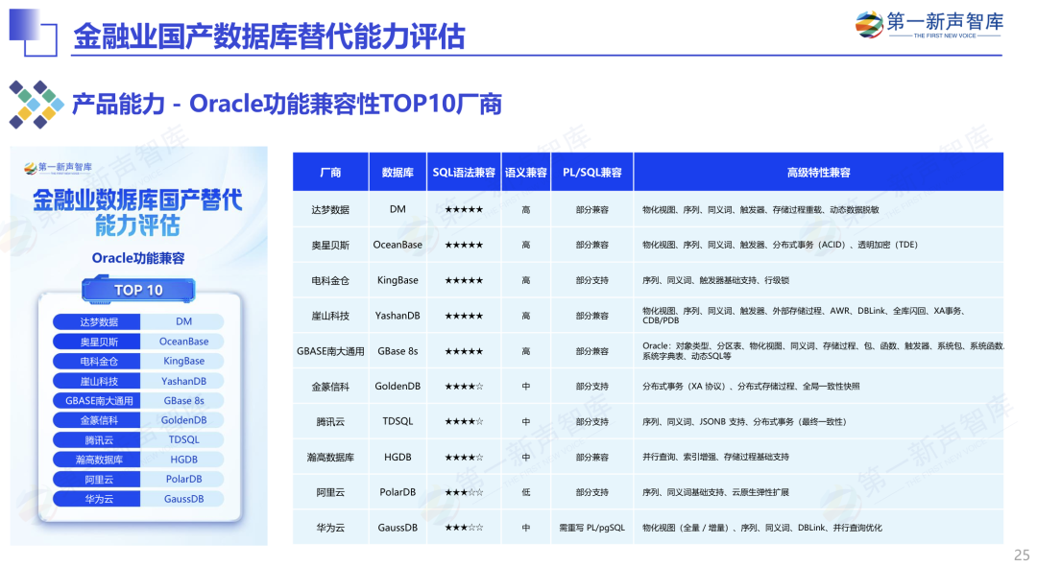Screen dimensions: 1037x567
Task: Select 金篆信科 pill in the TOP 10 list
Action: coord(97,420)
